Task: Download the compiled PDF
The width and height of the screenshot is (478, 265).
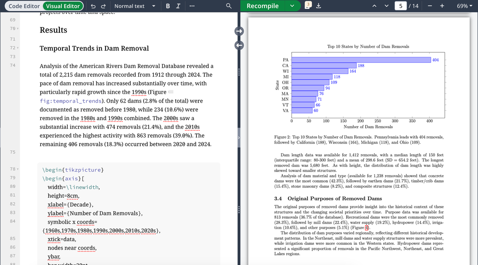Action: [x=319, y=6]
